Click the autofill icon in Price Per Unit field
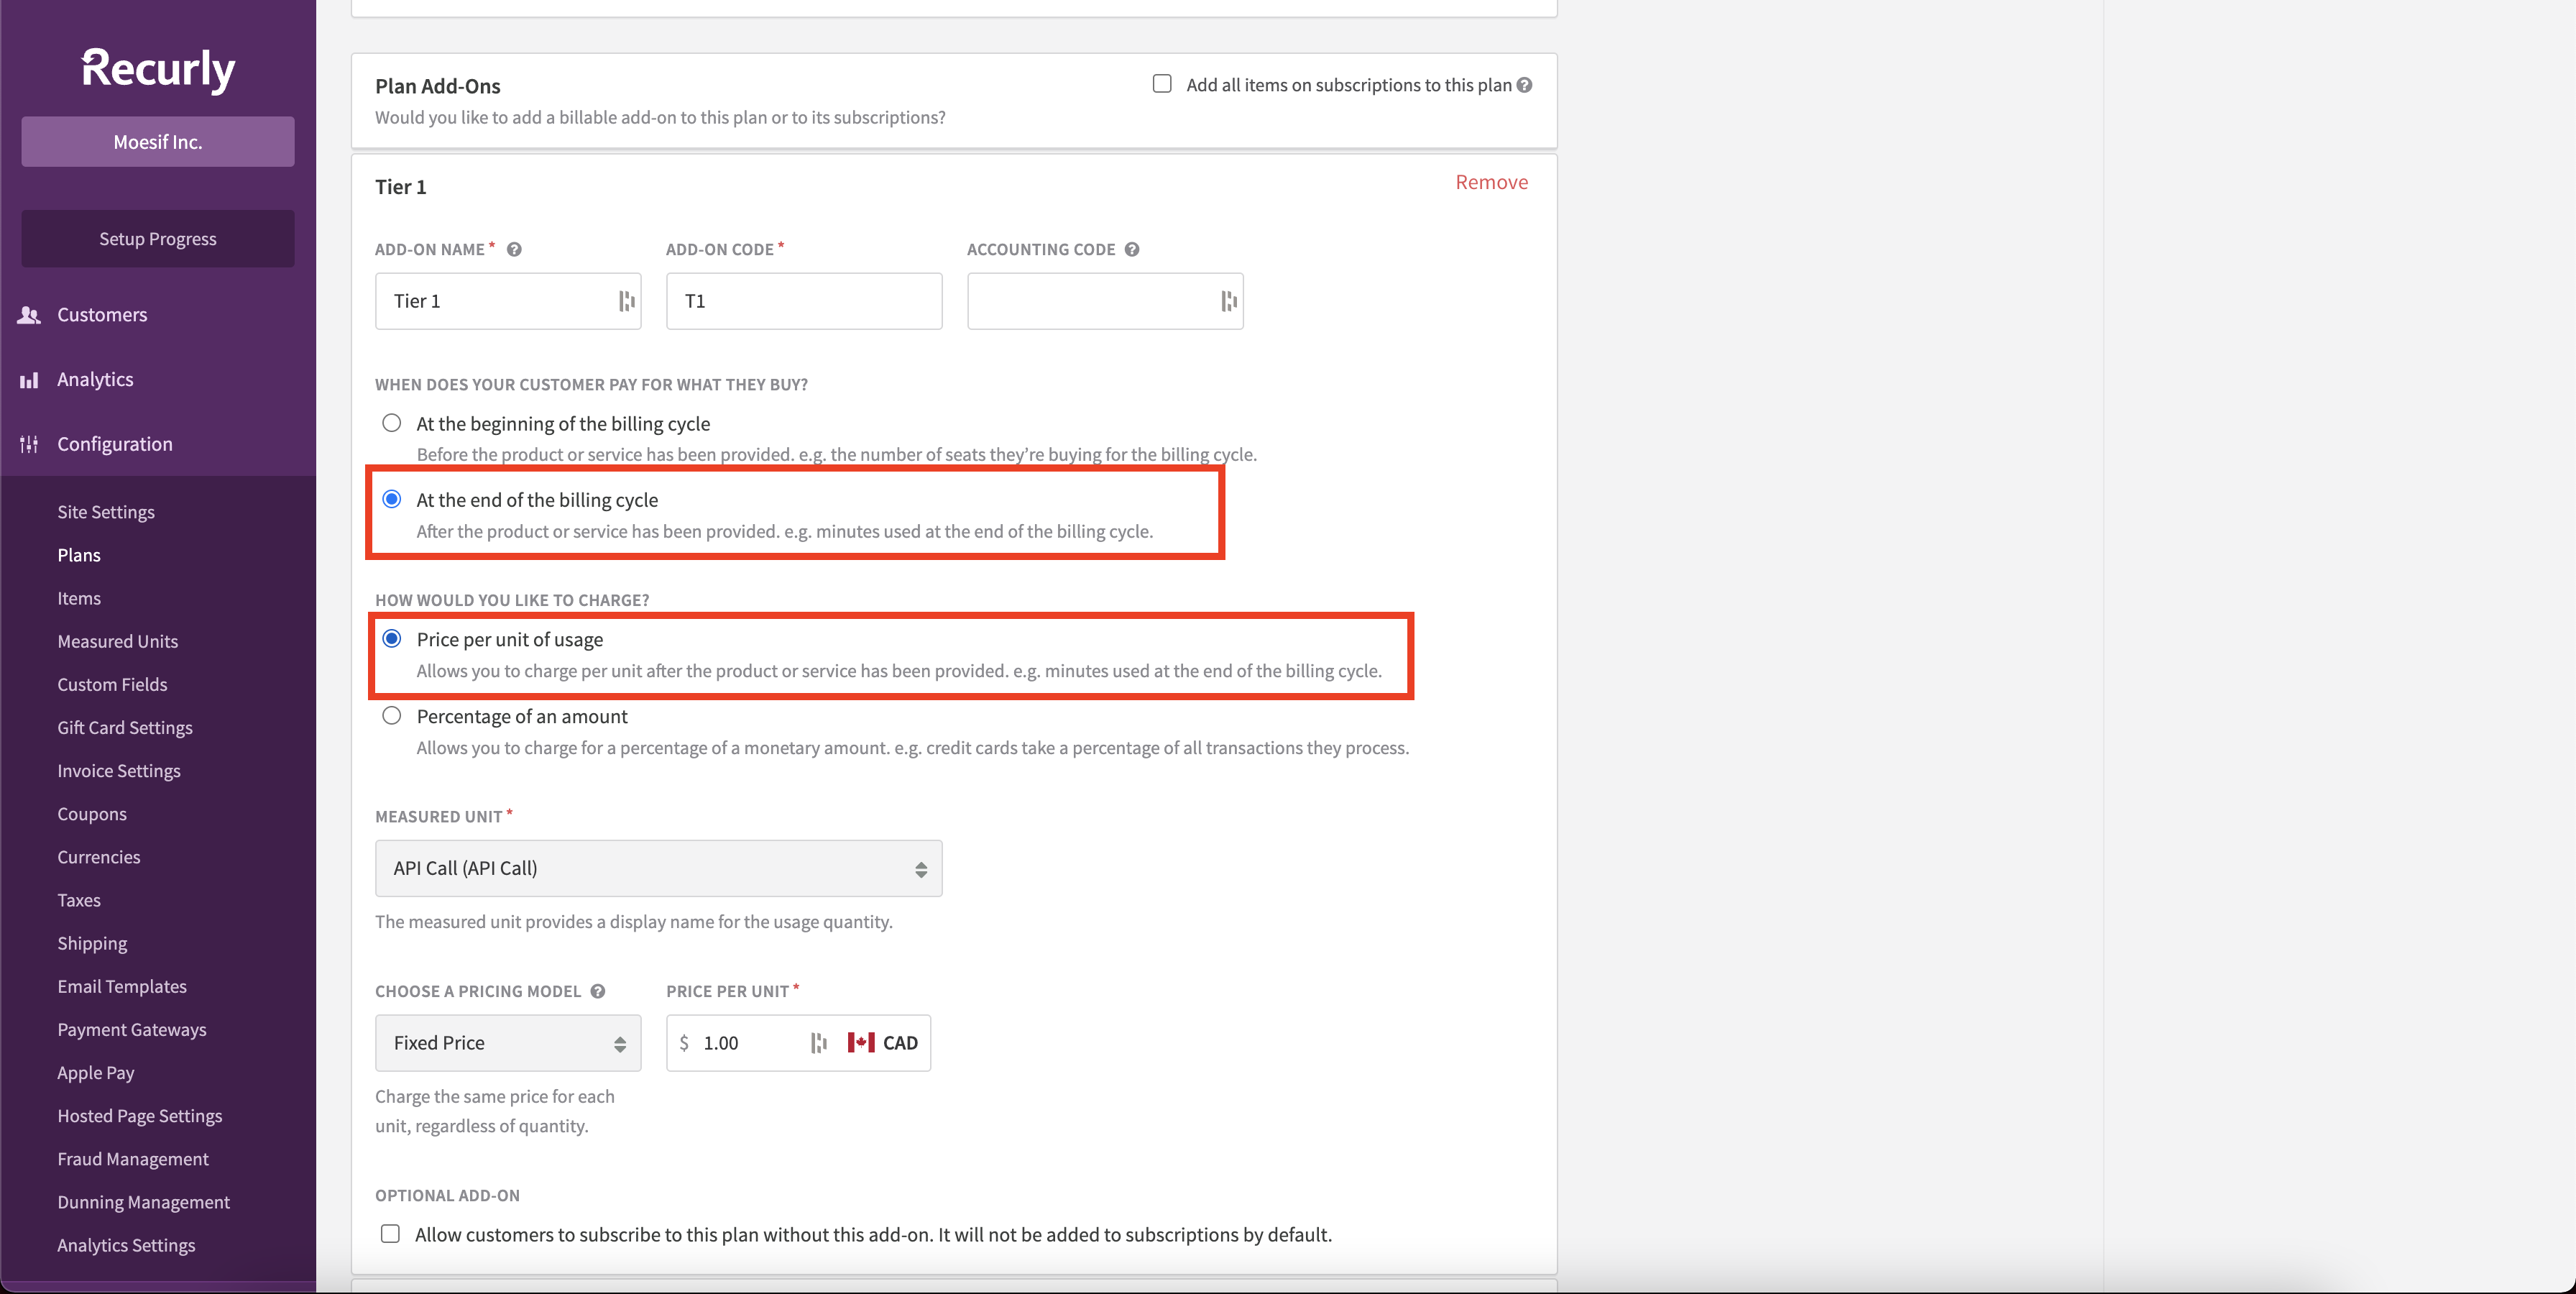Image resolution: width=2576 pixels, height=1294 pixels. [x=819, y=1043]
